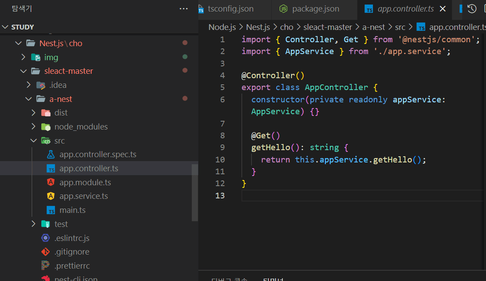Expand the .idea folder chevron

pos(28,85)
